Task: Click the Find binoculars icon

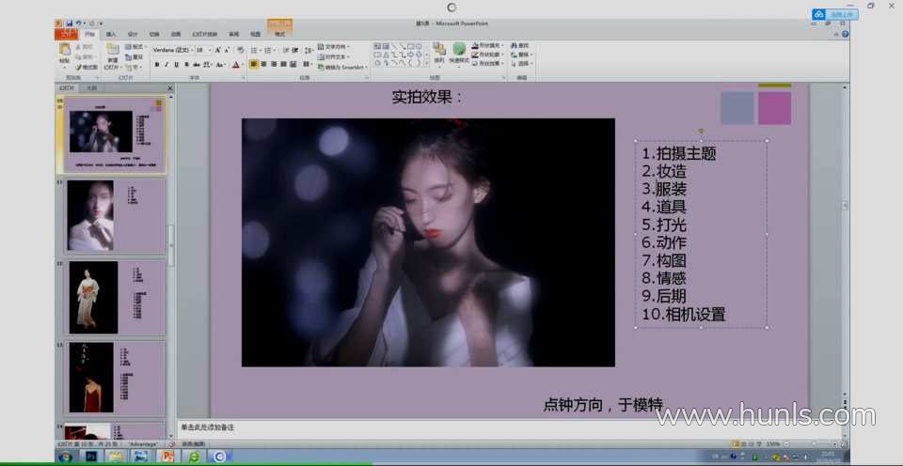Action: pos(514,45)
